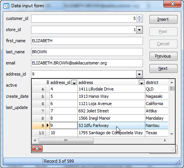This screenshot has height=168, width=184.
Task: Open the address column filter dropdown
Action: tap(141, 82)
